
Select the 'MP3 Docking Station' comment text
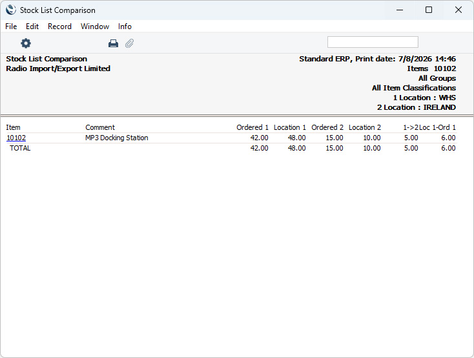click(117, 138)
